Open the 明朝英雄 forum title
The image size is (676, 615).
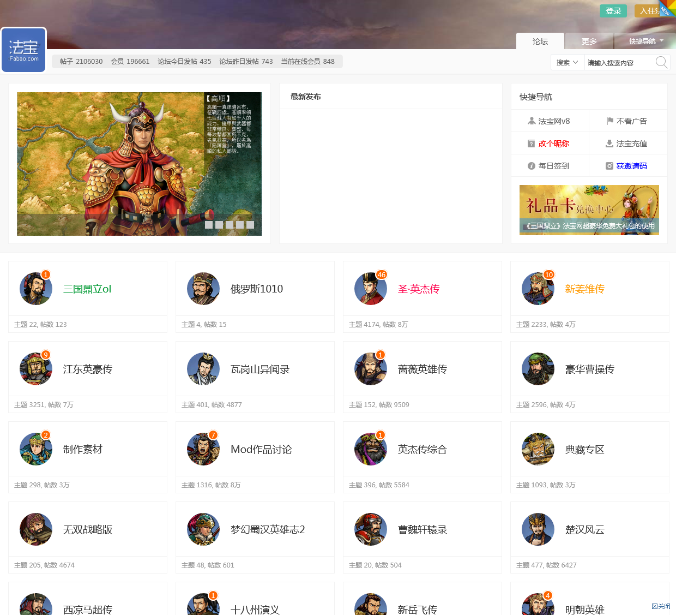point(585,610)
